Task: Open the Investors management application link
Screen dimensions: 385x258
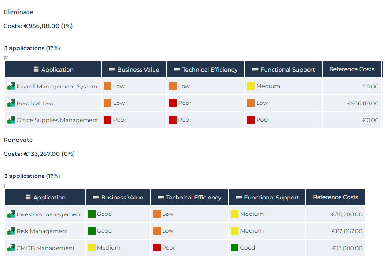Action: pyautogui.click(x=49, y=214)
